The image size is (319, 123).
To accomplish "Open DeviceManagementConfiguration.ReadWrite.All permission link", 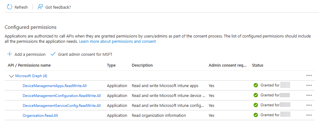I will (62, 95).
